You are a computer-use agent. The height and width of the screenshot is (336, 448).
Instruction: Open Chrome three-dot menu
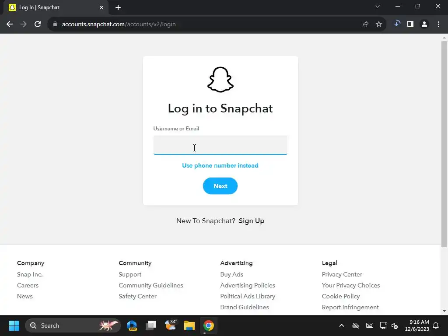(x=438, y=24)
